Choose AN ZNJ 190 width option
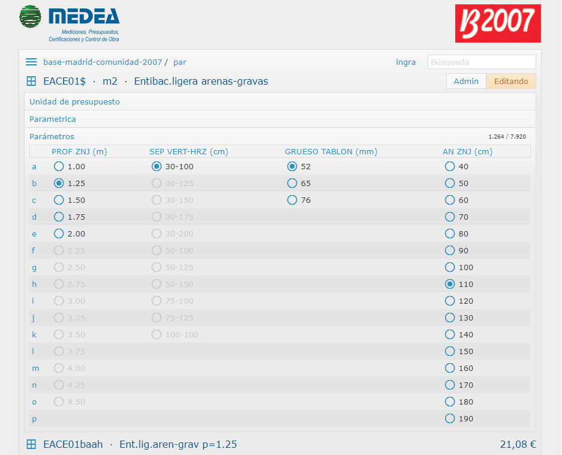Image resolution: width=562 pixels, height=455 pixels. click(450, 418)
